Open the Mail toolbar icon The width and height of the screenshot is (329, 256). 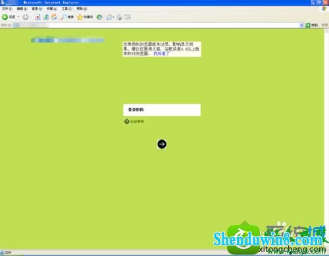110,17
